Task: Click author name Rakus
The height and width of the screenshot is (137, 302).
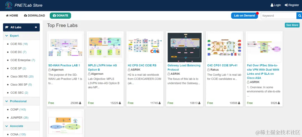Action: point(214,69)
